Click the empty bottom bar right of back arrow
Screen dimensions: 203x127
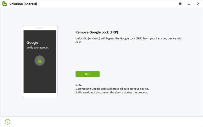107,122
